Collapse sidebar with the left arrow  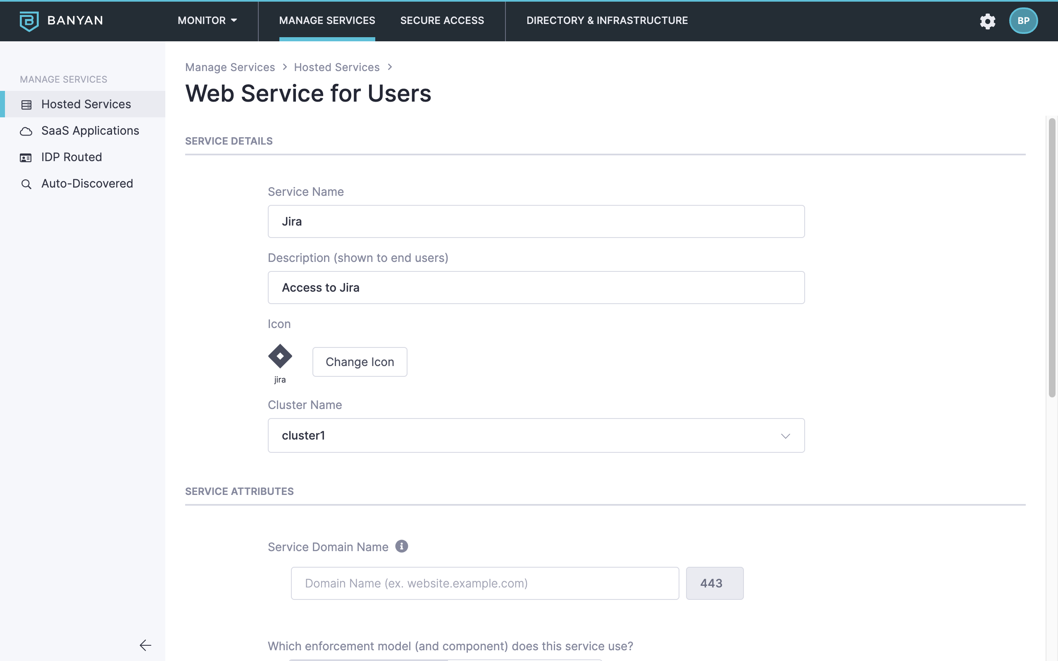pyautogui.click(x=145, y=645)
